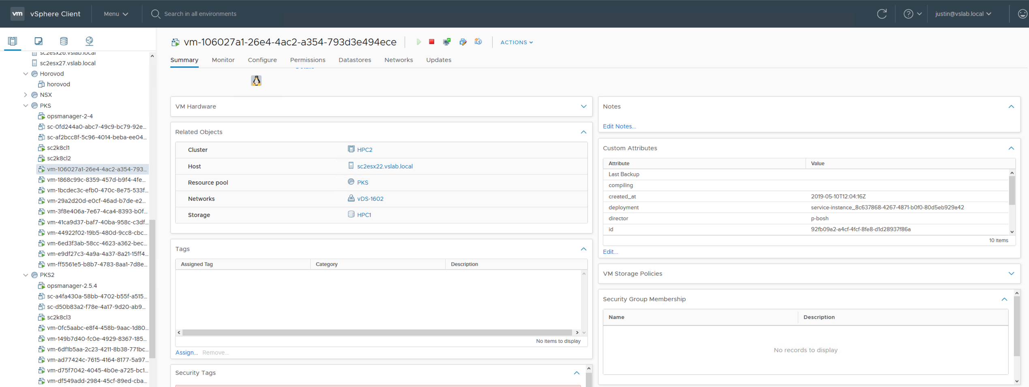Click the Edit Settings toolbar icon
The height and width of the screenshot is (387, 1029).
point(463,42)
